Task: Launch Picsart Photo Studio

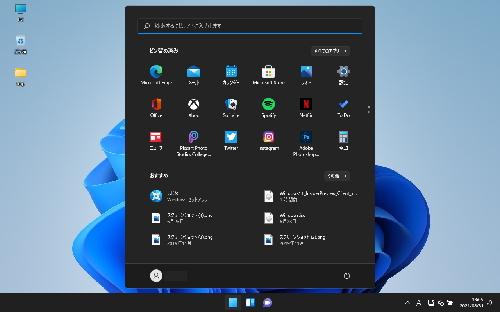Action: (x=194, y=144)
